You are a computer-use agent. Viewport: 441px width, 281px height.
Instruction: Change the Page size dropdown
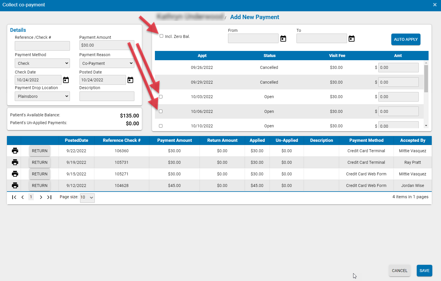point(87,198)
